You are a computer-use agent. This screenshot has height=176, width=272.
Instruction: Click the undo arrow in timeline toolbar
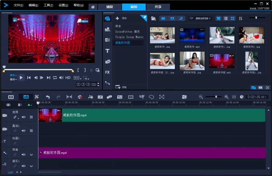[48, 97]
